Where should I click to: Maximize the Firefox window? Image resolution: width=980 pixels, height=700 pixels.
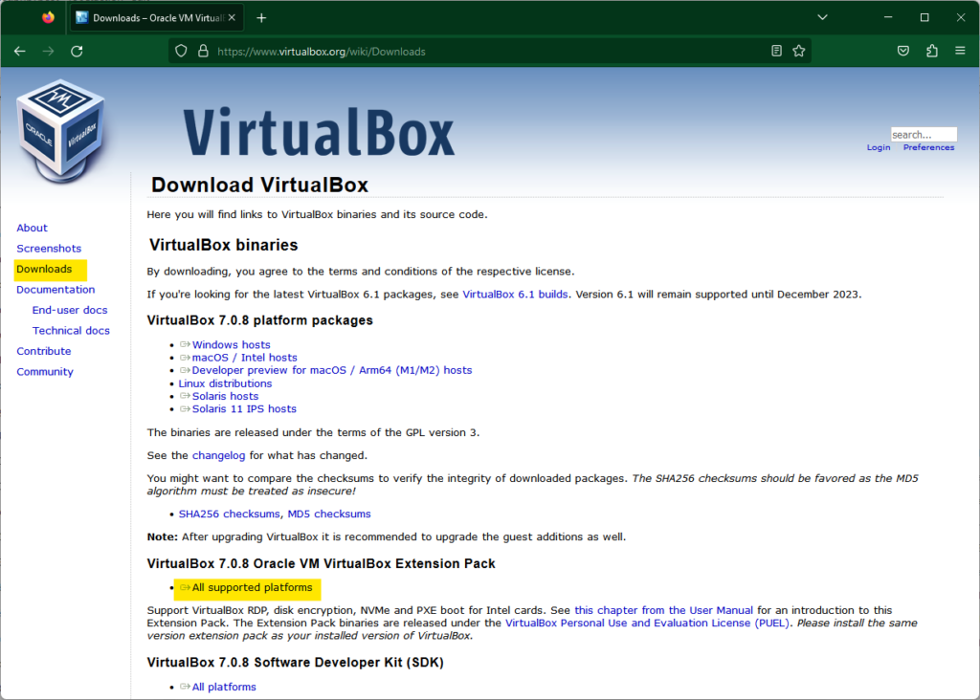pos(924,17)
